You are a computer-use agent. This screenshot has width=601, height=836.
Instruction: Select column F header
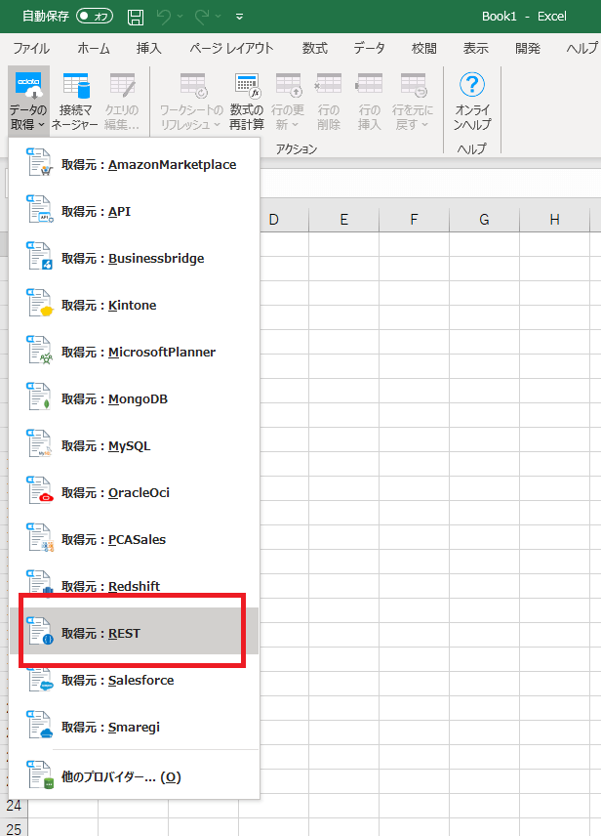click(414, 220)
